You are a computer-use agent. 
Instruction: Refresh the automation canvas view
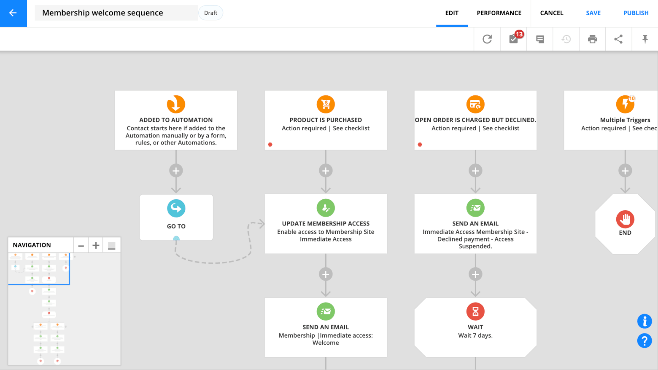coord(487,39)
